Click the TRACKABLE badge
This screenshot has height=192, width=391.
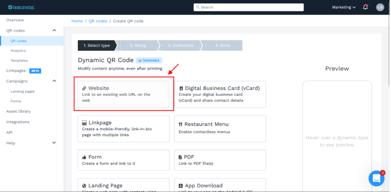149,60
